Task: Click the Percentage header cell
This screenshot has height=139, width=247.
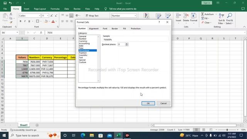Action: pos(60,58)
